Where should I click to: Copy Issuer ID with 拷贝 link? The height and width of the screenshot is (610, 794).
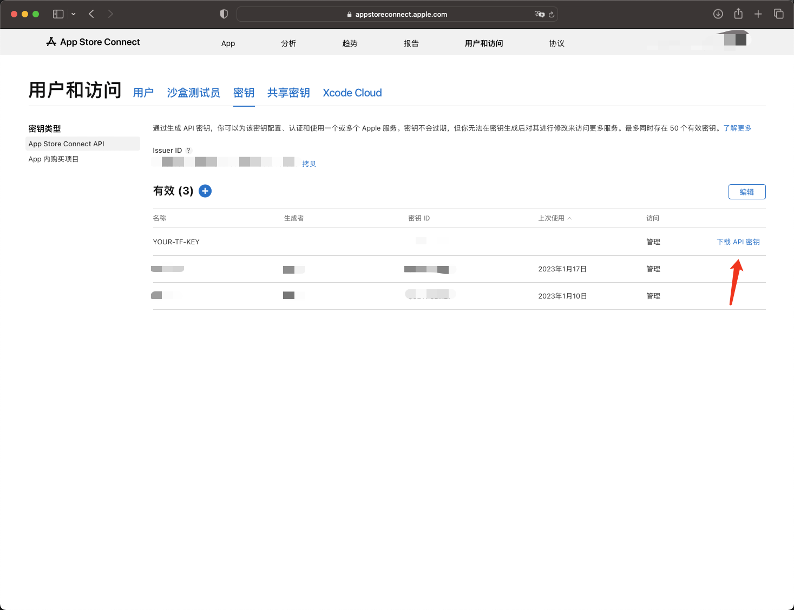[309, 164]
